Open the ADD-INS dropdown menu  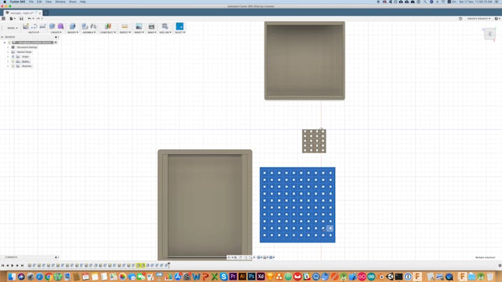coord(166,33)
